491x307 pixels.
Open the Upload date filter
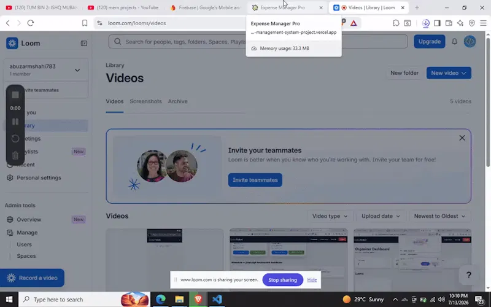pyautogui.click(x=381, y=216)
